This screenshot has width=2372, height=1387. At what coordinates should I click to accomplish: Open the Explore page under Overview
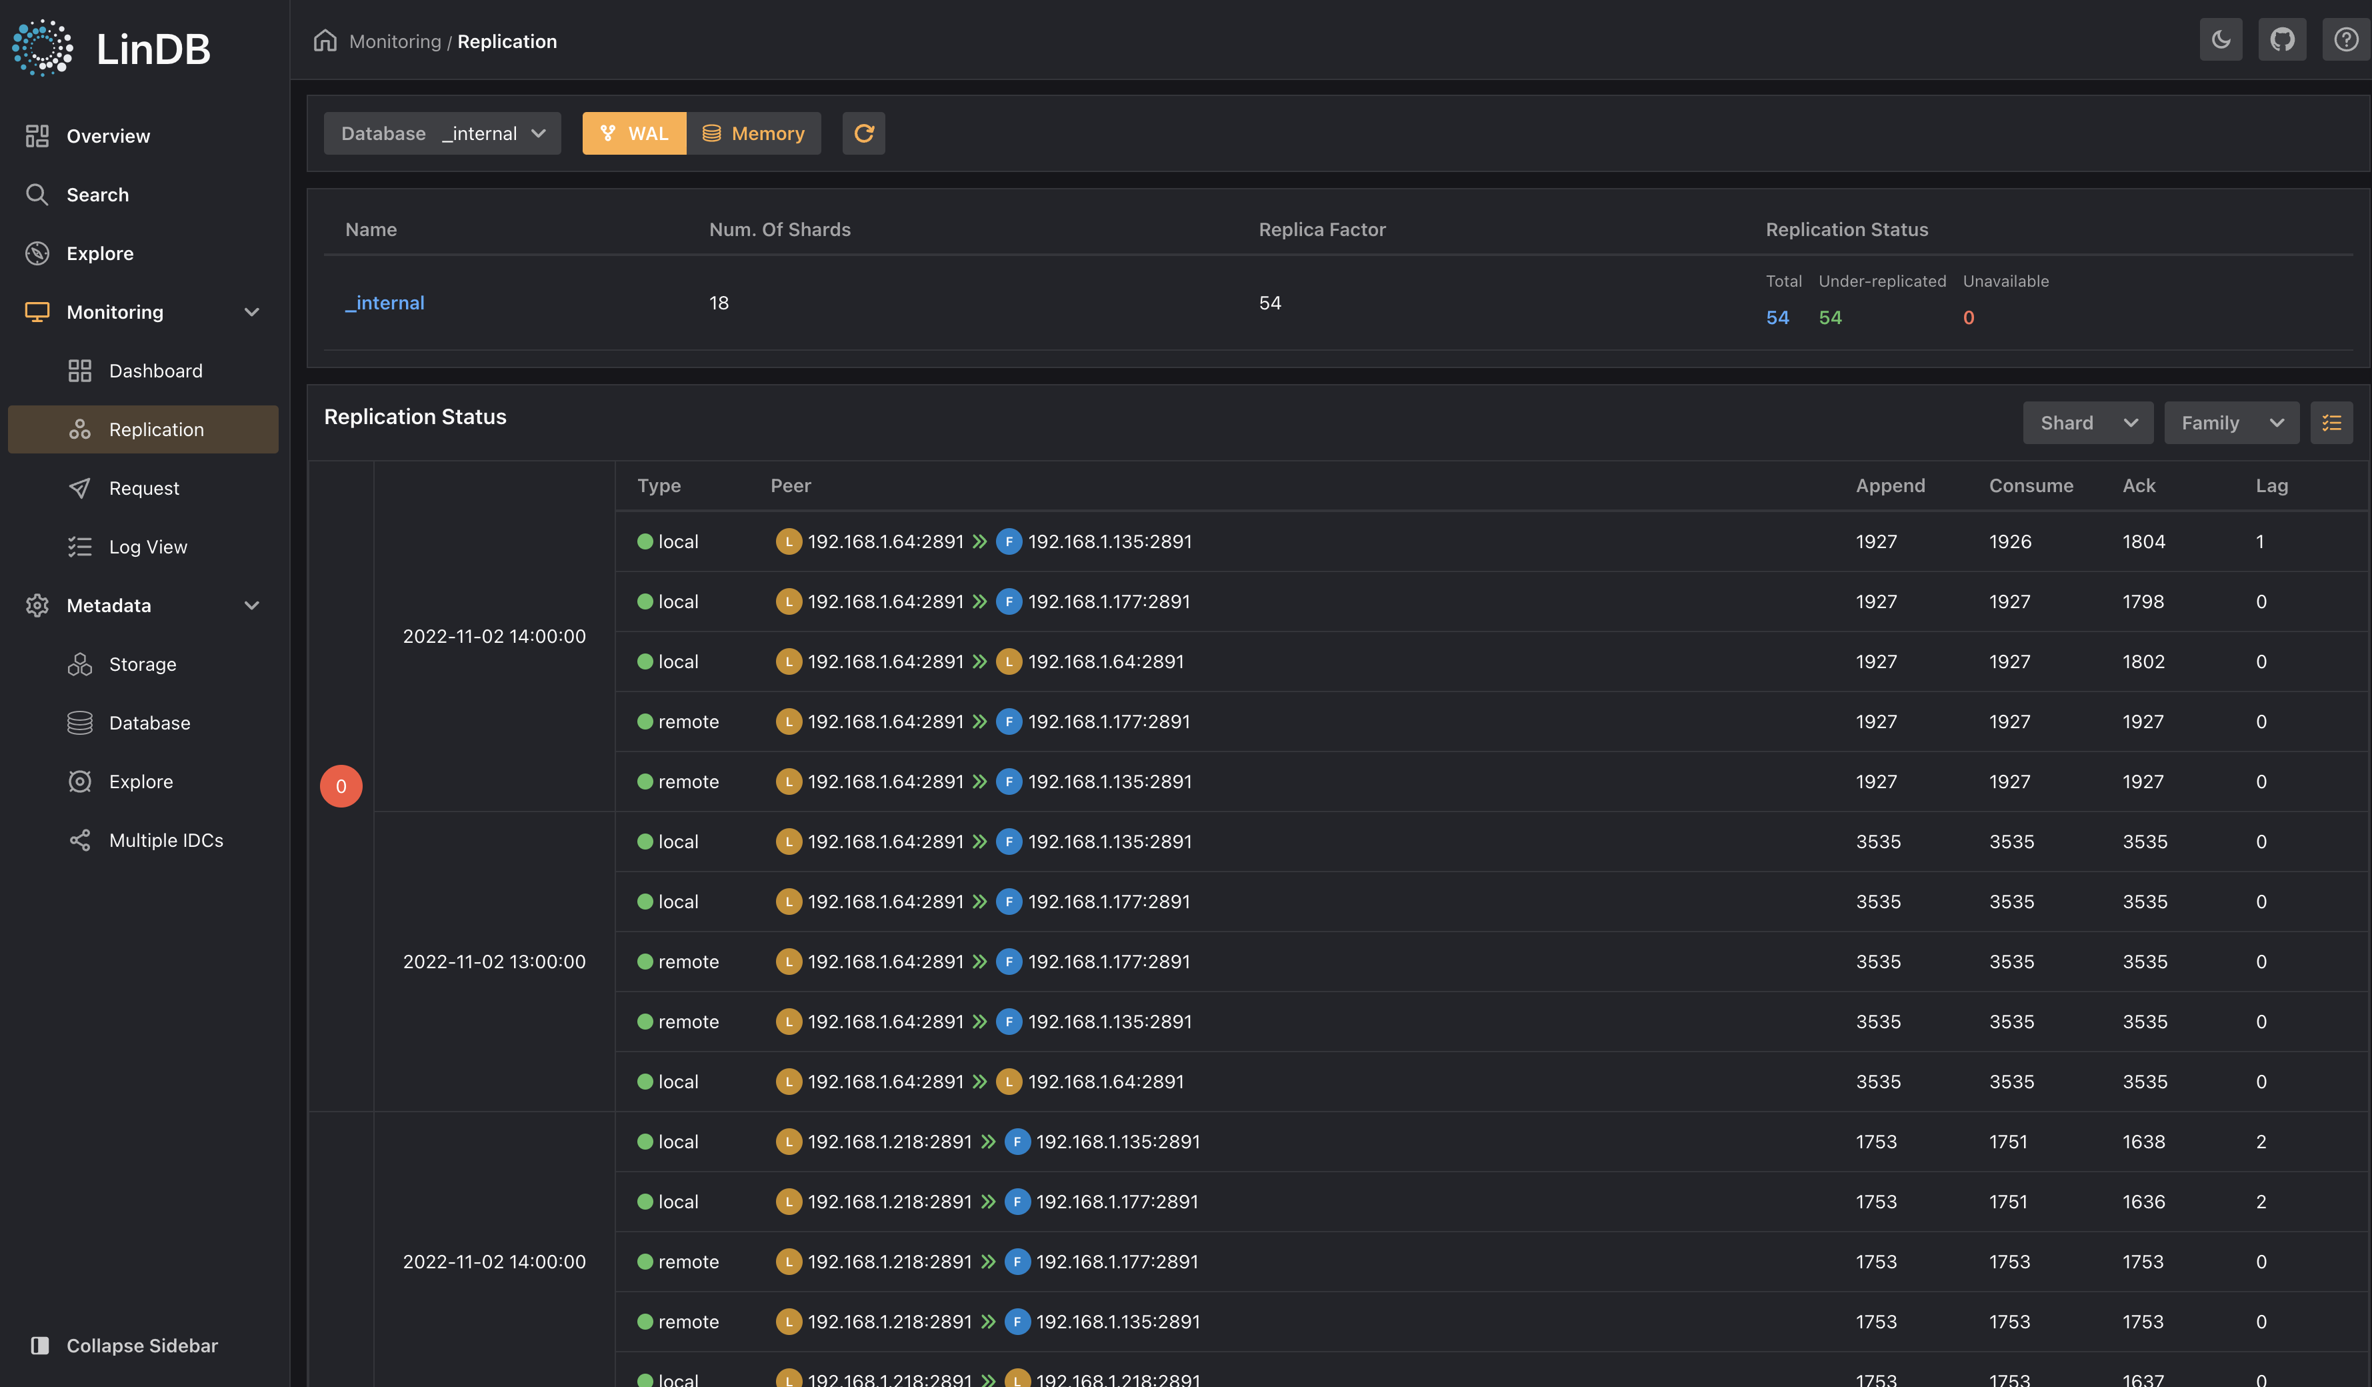(99, 253)
